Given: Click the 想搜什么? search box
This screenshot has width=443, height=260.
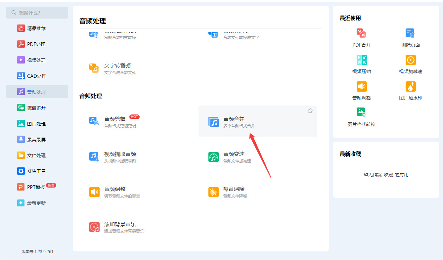Looking at the screenshot, I should 37,13.
